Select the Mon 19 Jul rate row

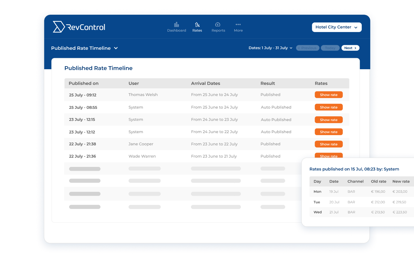(x=362, y=191)
